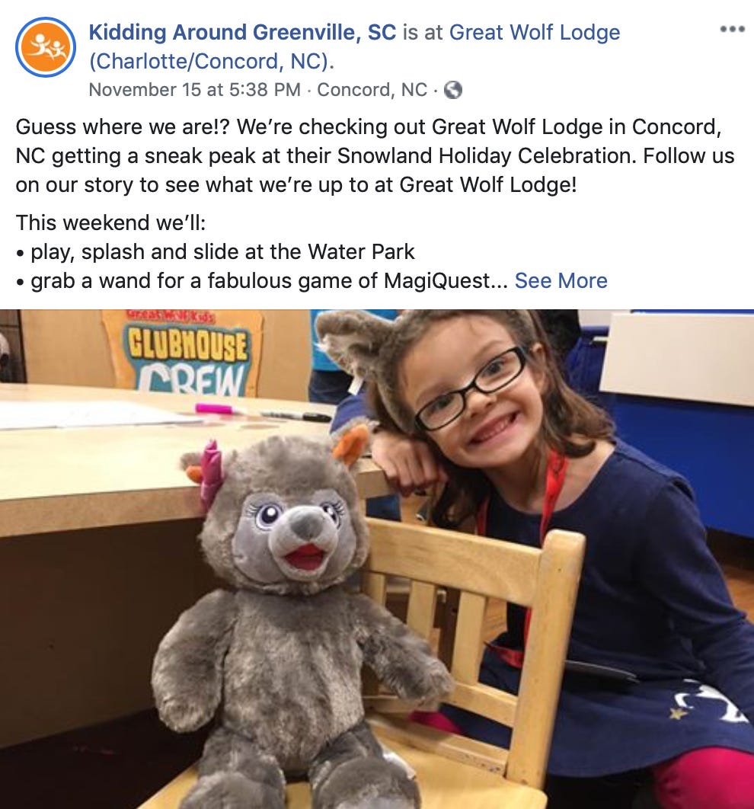The height and width of the screenshot is (809, 754).
Task: Click the 'This weekend we'll:' line
Action: (x=111, y=223)
